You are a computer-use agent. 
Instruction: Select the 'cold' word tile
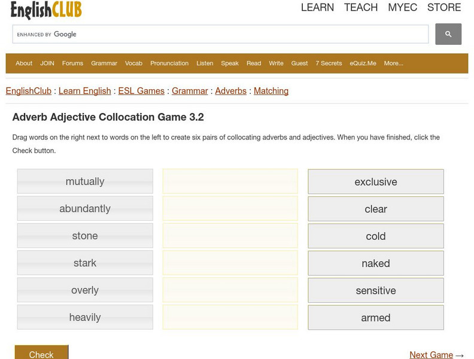point(376,236)
